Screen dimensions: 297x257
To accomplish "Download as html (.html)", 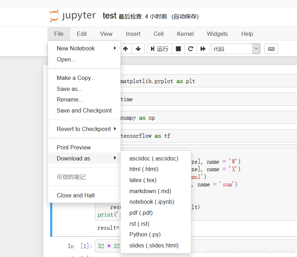I will point(156,169).
